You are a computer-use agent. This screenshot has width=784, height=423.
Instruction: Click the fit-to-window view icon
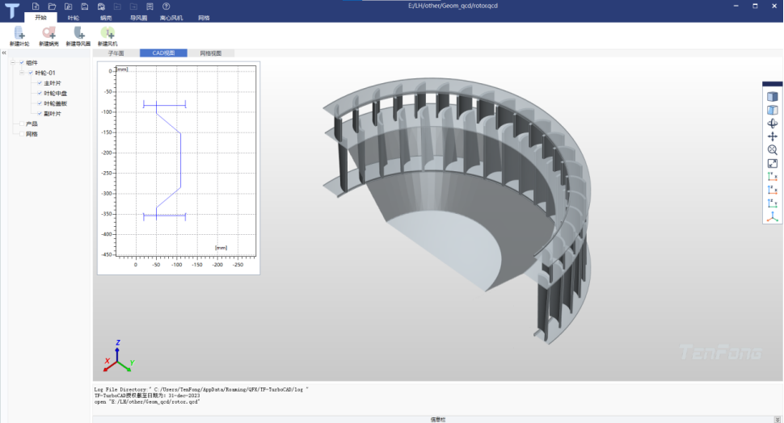click(773, 163)
